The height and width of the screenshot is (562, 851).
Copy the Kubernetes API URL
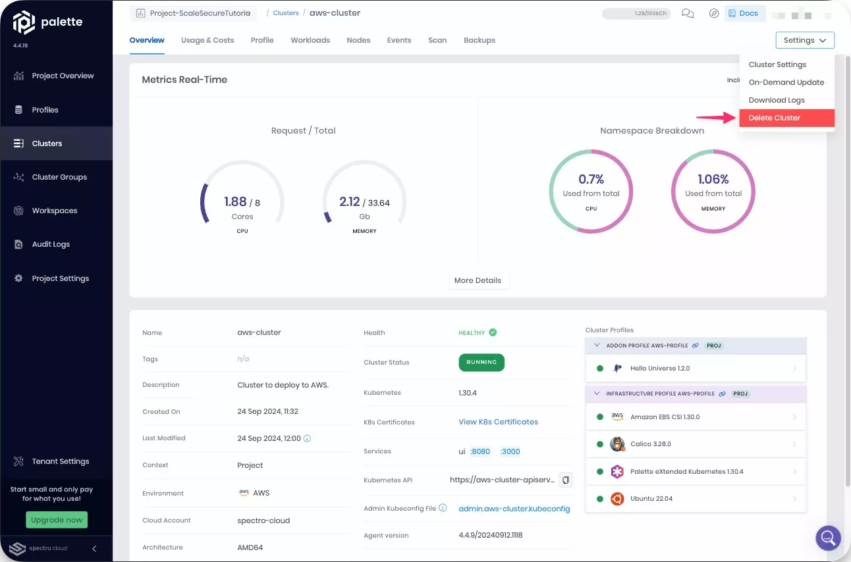click(x=565, y=480)
